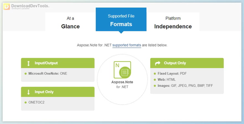Click the Web: HTML entry
Viewport: 244px width, 124px height.
(x=167, y=80)
